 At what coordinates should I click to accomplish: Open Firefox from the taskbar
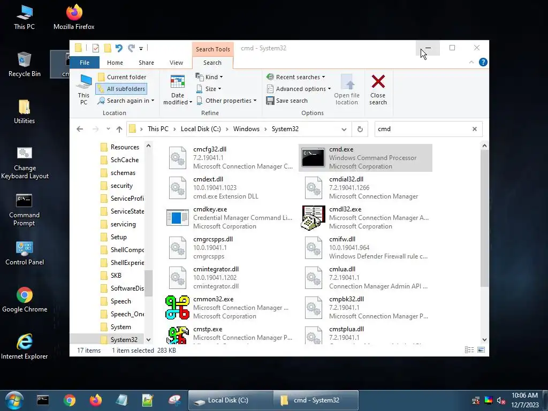95,400
